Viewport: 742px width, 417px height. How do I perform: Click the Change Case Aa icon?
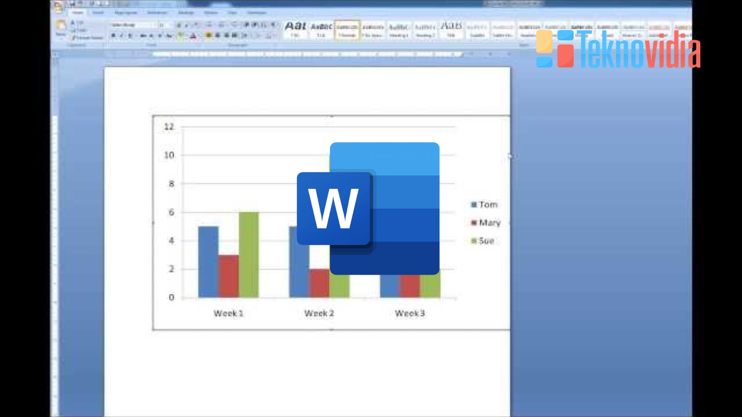(169, 36)
